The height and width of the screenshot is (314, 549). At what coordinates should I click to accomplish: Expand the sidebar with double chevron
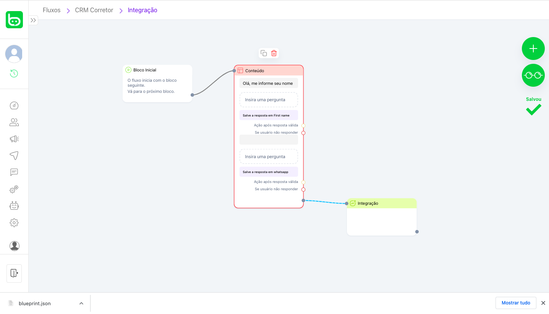pyautogui.click(x=33, y=20)
